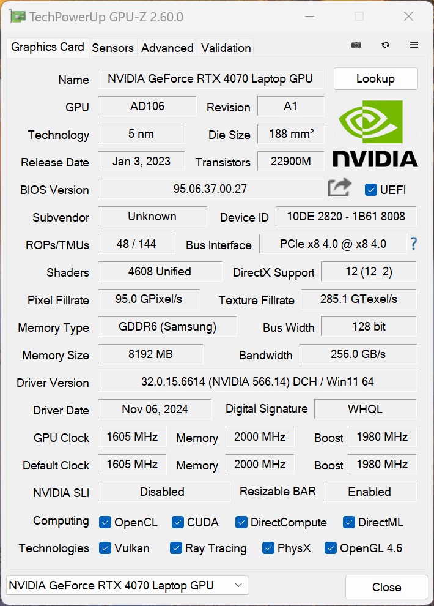Open the Validation tab
The height and width of the screenshot is (606, 434).
pos(226,48)
